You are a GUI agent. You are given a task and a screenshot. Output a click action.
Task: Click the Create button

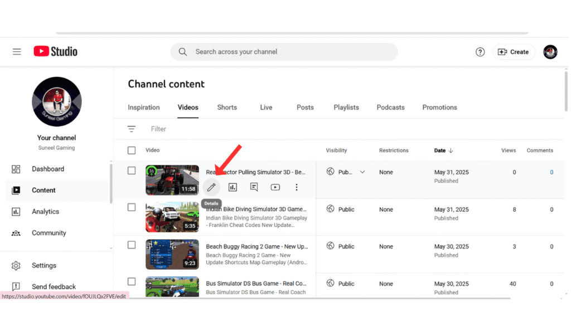coord(514,52)
